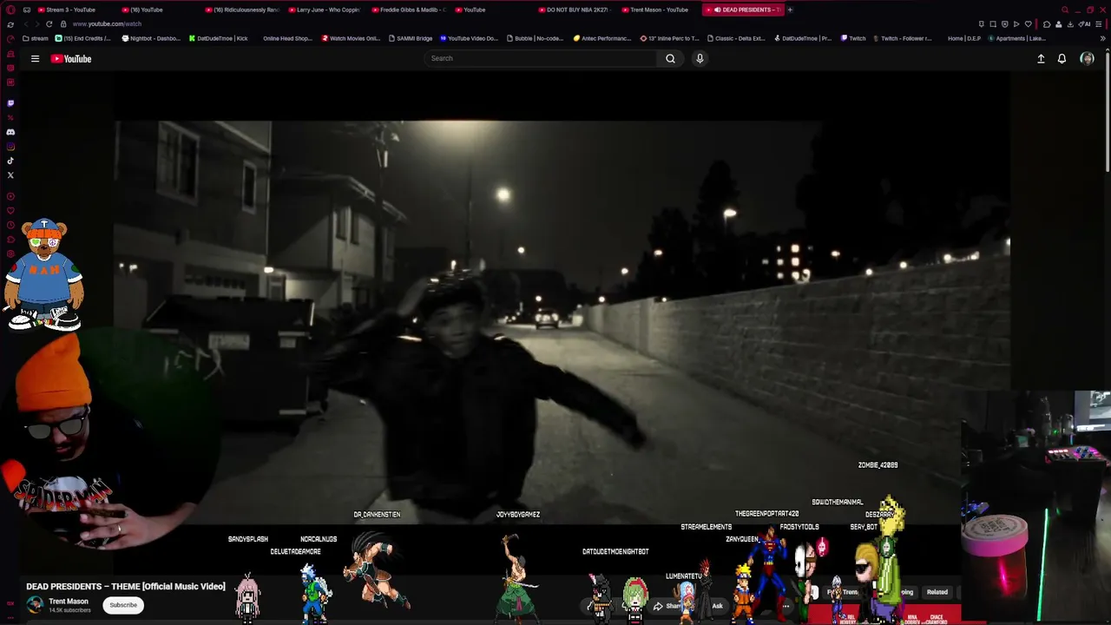
Task: Select the Related chip in the sidebar
Action: tap(937, 592)
